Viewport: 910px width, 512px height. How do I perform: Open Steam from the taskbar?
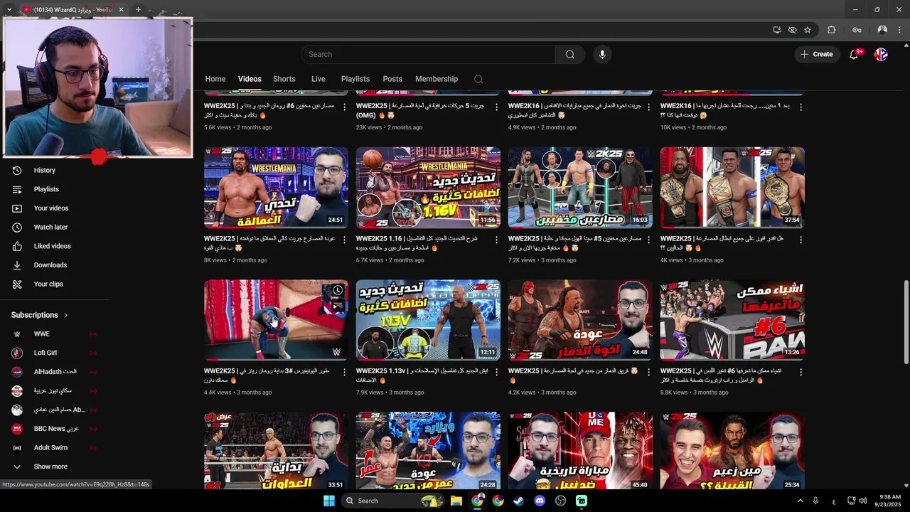tap(518, 501)
